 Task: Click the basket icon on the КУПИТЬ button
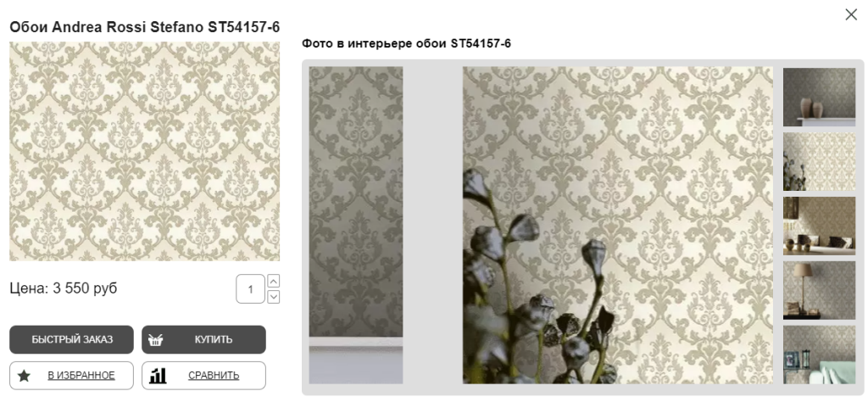[156, 340]
